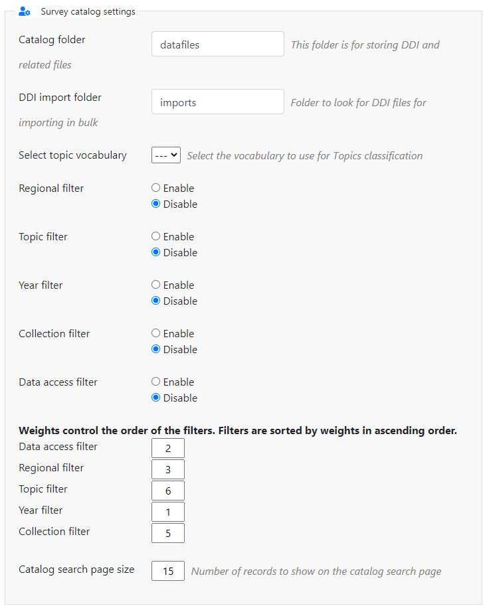Select Disable for Regional filter
487x612 pixels.
point(156,204)
